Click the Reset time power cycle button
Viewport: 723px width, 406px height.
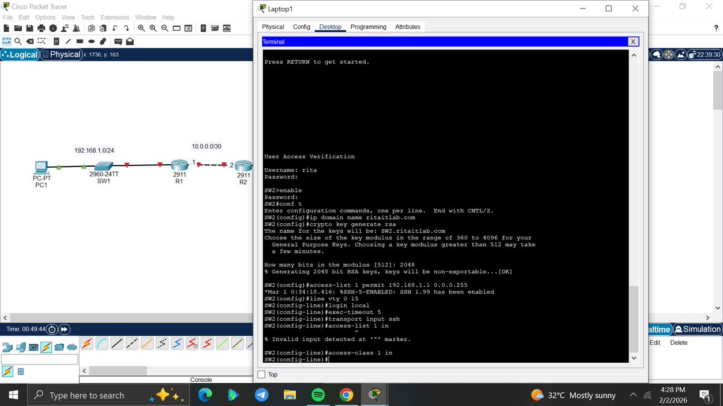tap(52, 329)
